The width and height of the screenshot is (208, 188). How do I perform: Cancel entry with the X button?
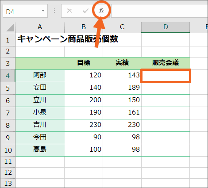tap(69, 11)
